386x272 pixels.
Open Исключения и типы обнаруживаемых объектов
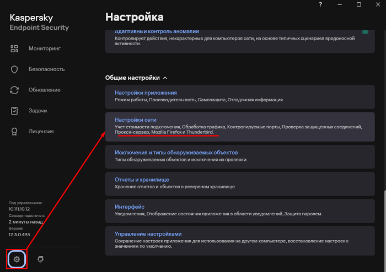(176, 152)
